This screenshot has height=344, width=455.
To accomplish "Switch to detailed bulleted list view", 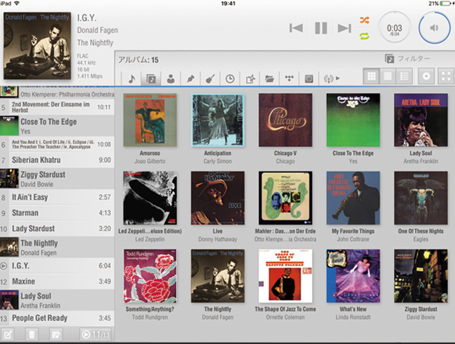I will [x=404, y=76].
